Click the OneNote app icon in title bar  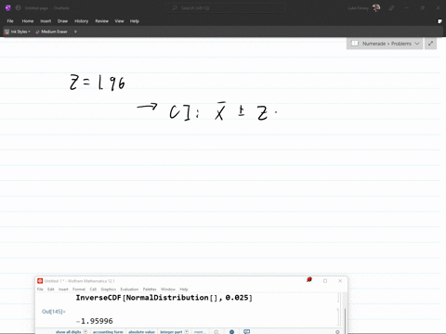(x=8, y=8)
